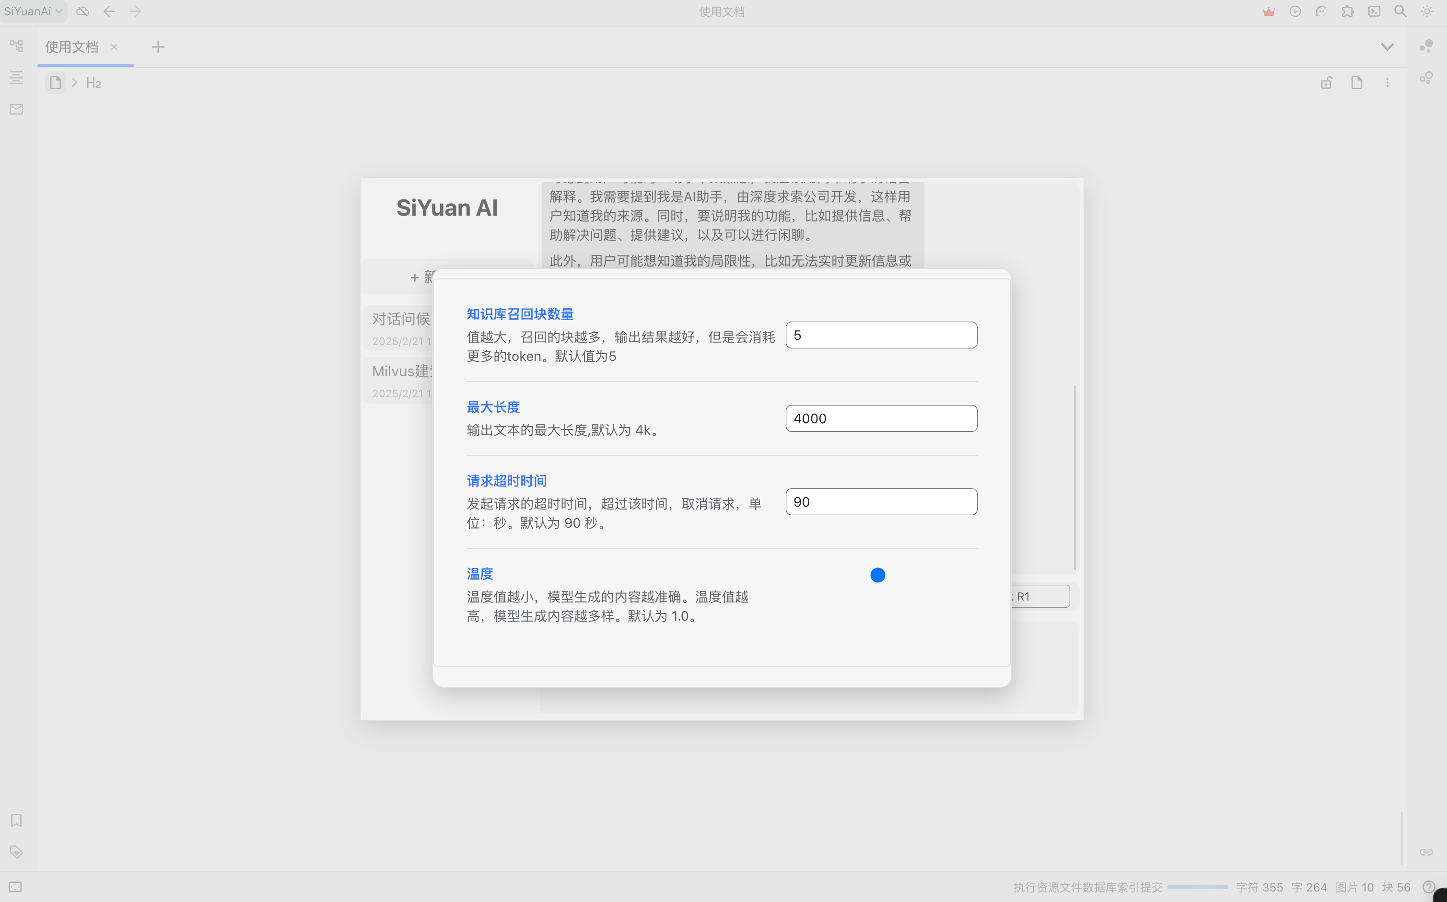Adjust the temperature slider dot
1447x902 pixels.
(x=877, y=575)
